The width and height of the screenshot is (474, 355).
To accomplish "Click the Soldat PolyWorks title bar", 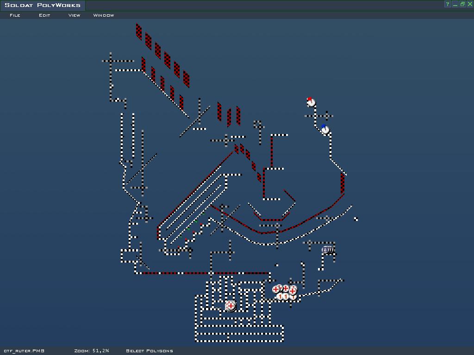I will 43,5.
